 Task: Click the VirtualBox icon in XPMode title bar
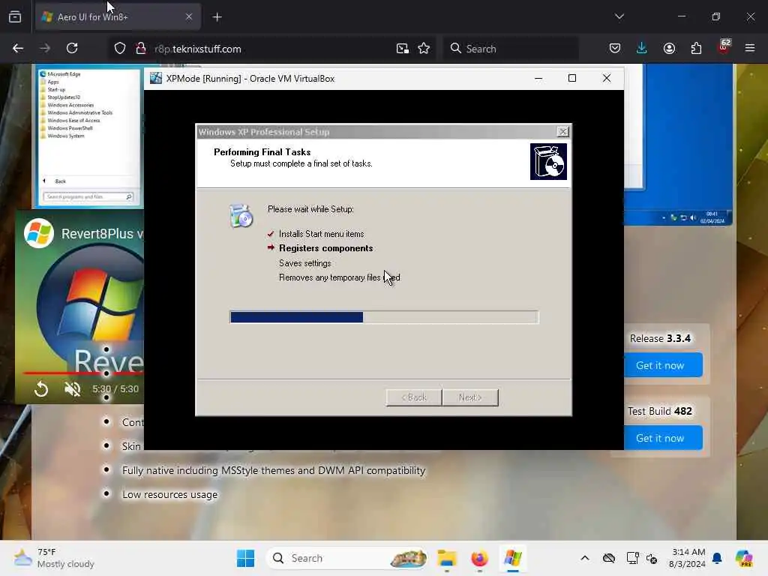(x=156, y=78)
